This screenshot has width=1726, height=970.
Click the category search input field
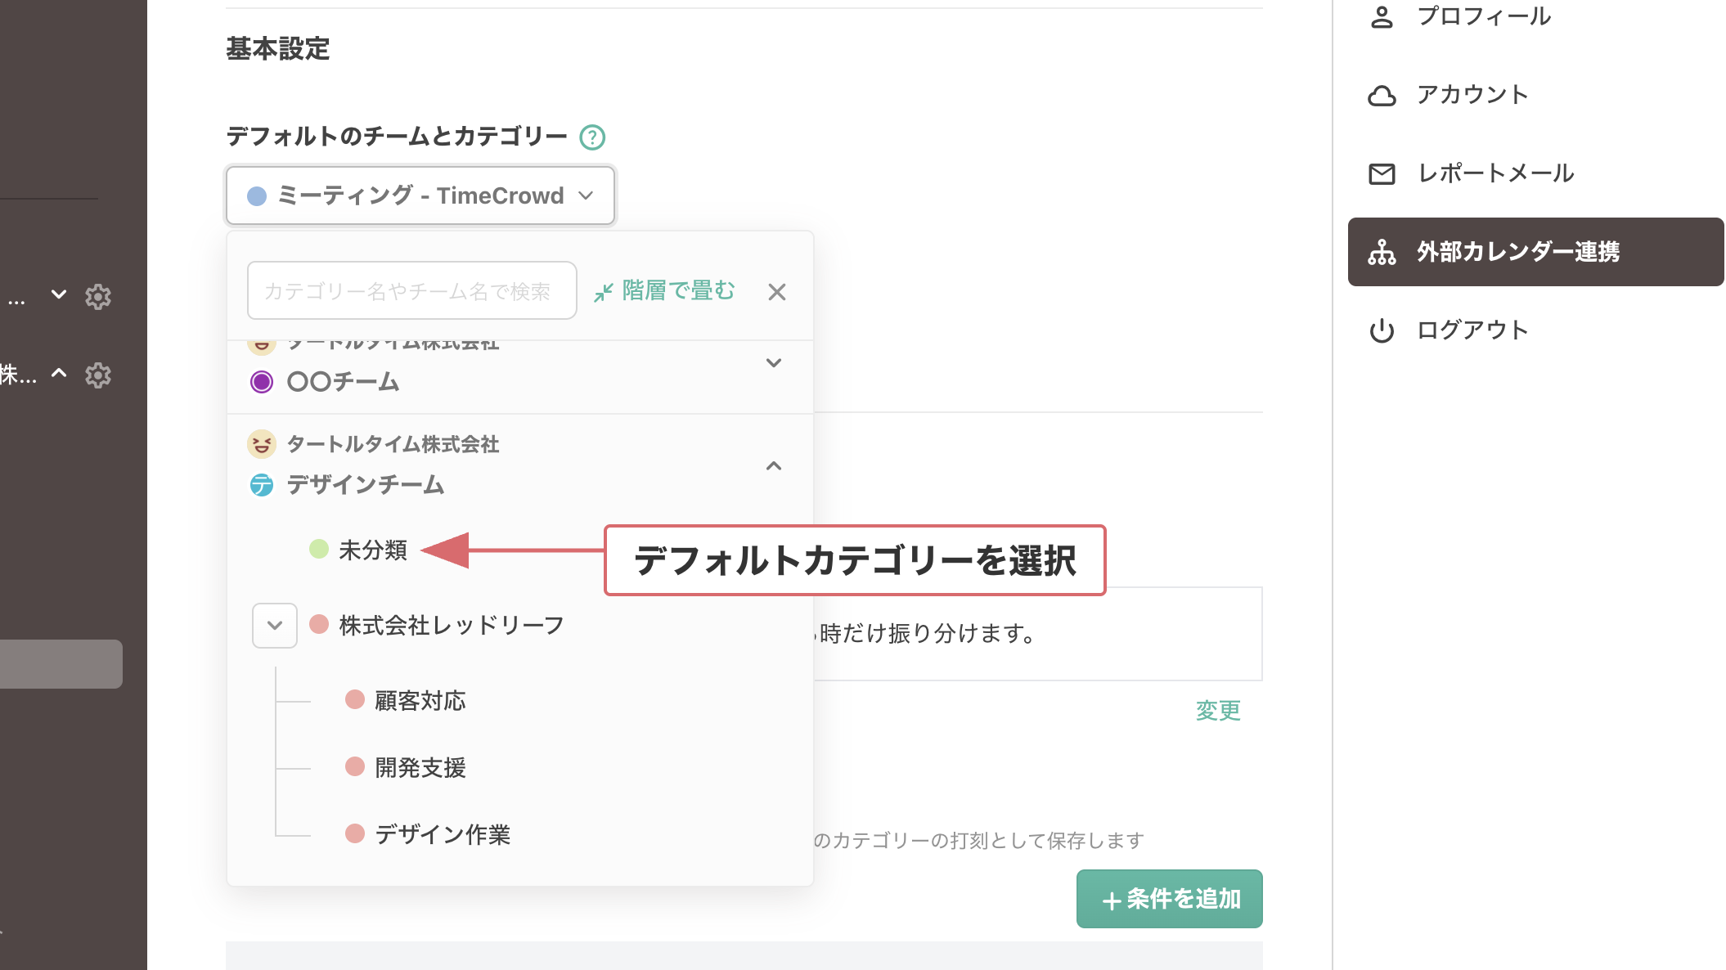[411, 290]
